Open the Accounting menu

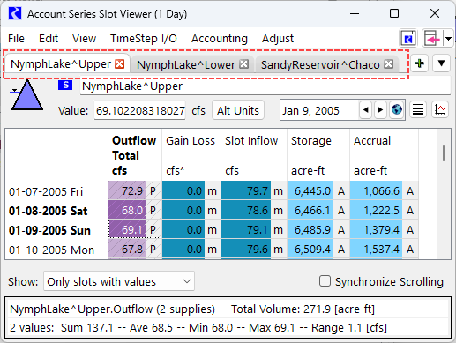click(220, 39)
